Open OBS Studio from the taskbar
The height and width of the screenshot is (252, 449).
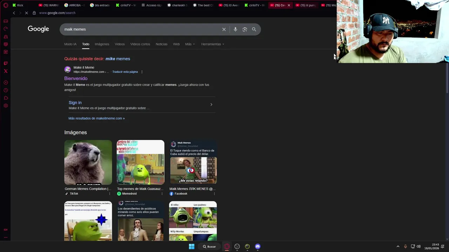[237, 246]
